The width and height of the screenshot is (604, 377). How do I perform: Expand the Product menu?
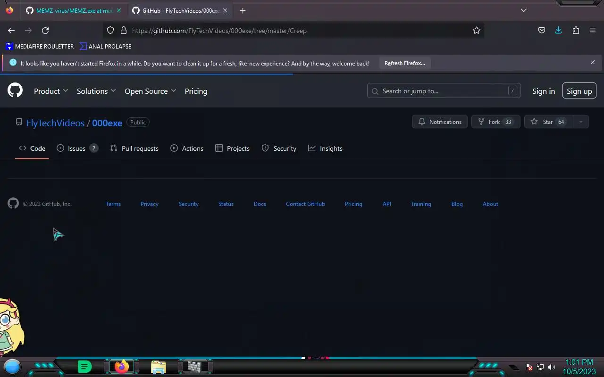point(51,91)
